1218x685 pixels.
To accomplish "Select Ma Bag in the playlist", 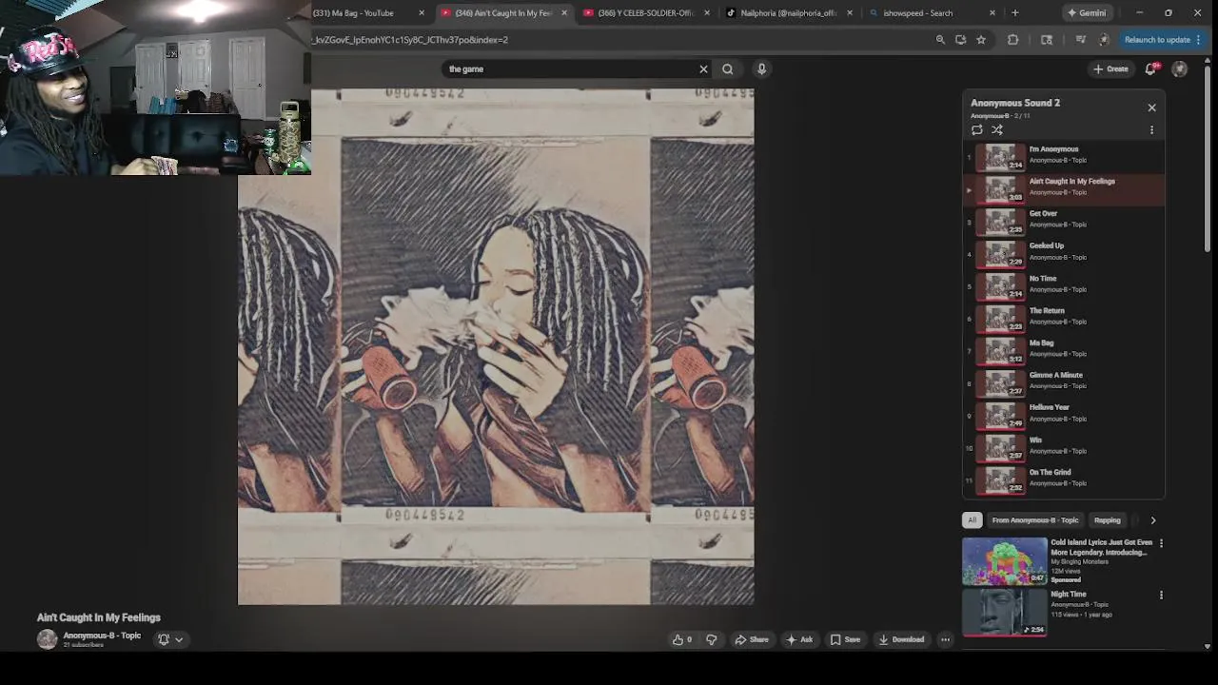I will (1064, 350).
